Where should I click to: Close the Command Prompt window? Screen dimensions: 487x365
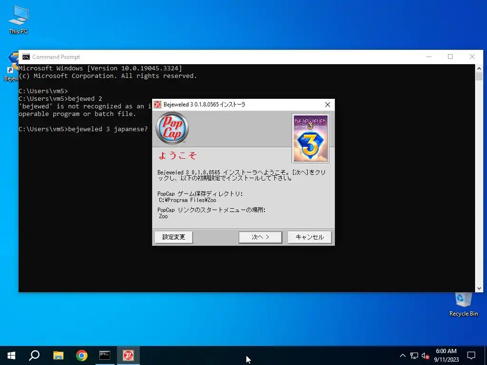pyautogui.click(x=472, y=57)
